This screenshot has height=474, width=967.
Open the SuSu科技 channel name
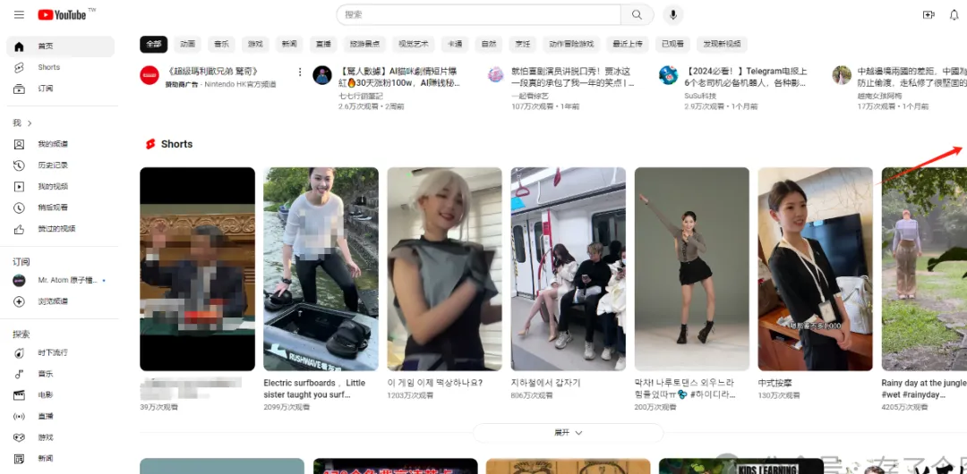click(700, 97)
